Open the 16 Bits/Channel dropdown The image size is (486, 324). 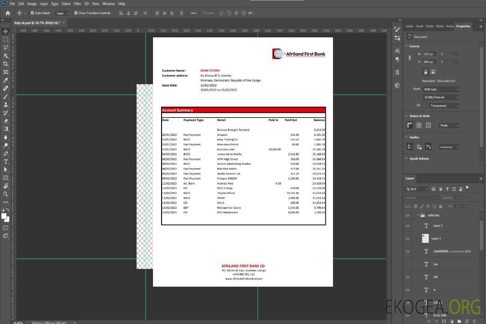tap(441, 97)
